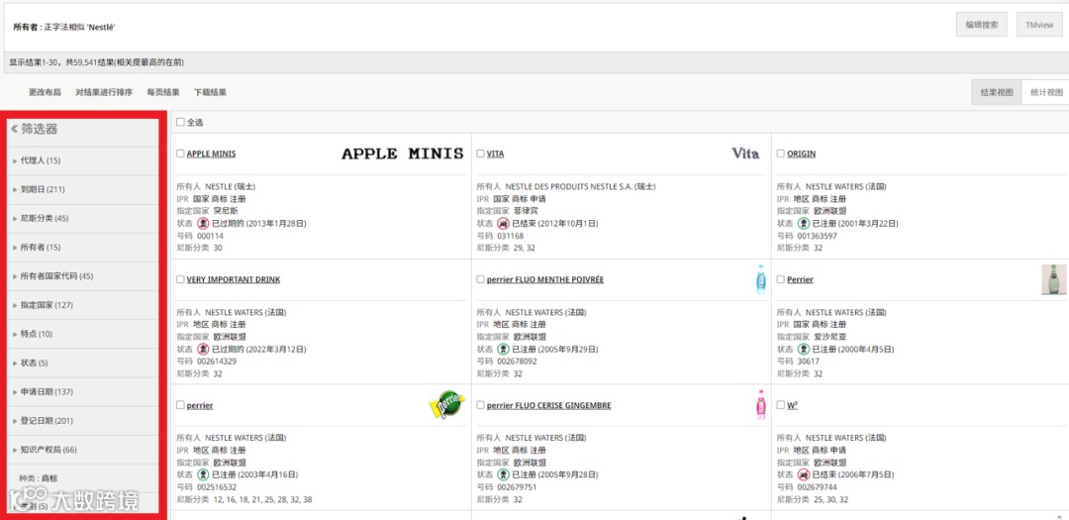Click the yellow perrier logo image
Screen dimensions: 1069x520
point(446,404)
